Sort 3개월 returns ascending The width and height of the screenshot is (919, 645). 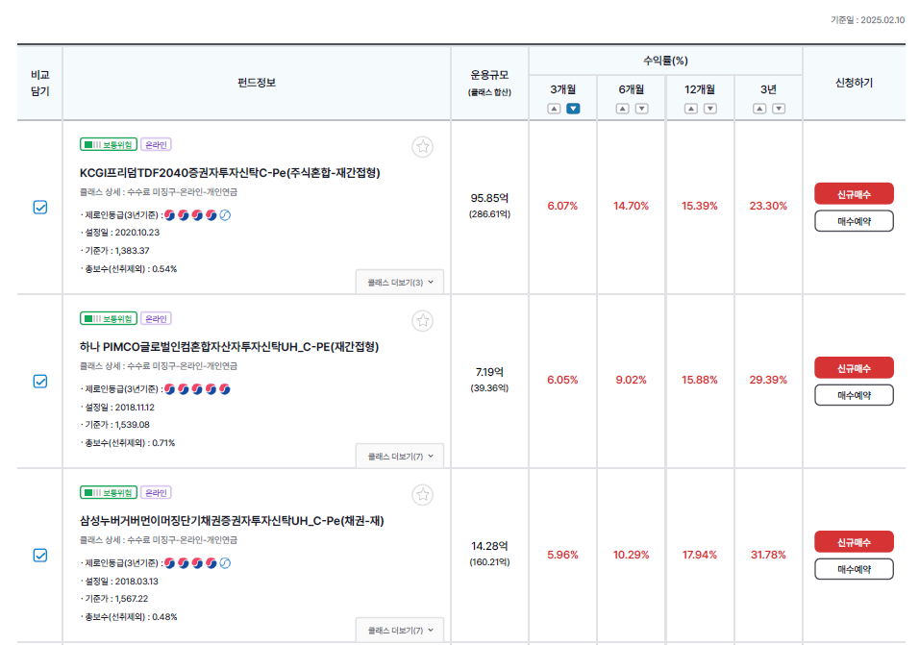[554, 109]
